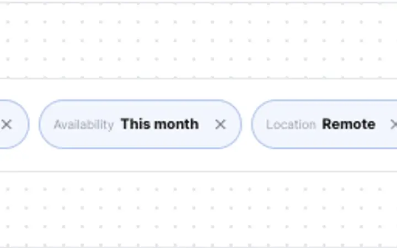Click the X icon beside This month
This screenshot has height=248, width=397.
[220, 124]
